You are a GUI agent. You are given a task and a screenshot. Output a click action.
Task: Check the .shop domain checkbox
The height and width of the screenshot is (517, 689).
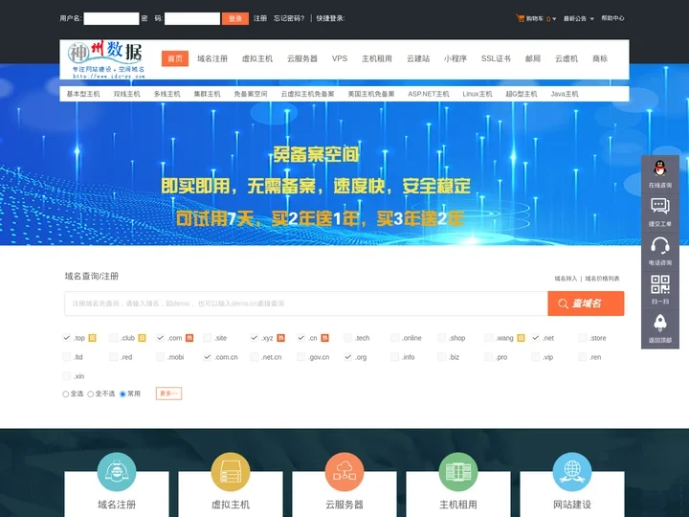[x=441, y=338]
